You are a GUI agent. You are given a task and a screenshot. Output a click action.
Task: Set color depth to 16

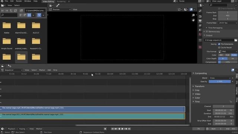[232, 58]
